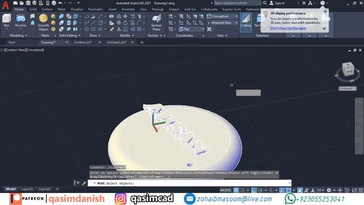The height and width of the screenshot is (205, 364).
Task: Expand the Modify panel dropdown
Action: click(127, 35)
